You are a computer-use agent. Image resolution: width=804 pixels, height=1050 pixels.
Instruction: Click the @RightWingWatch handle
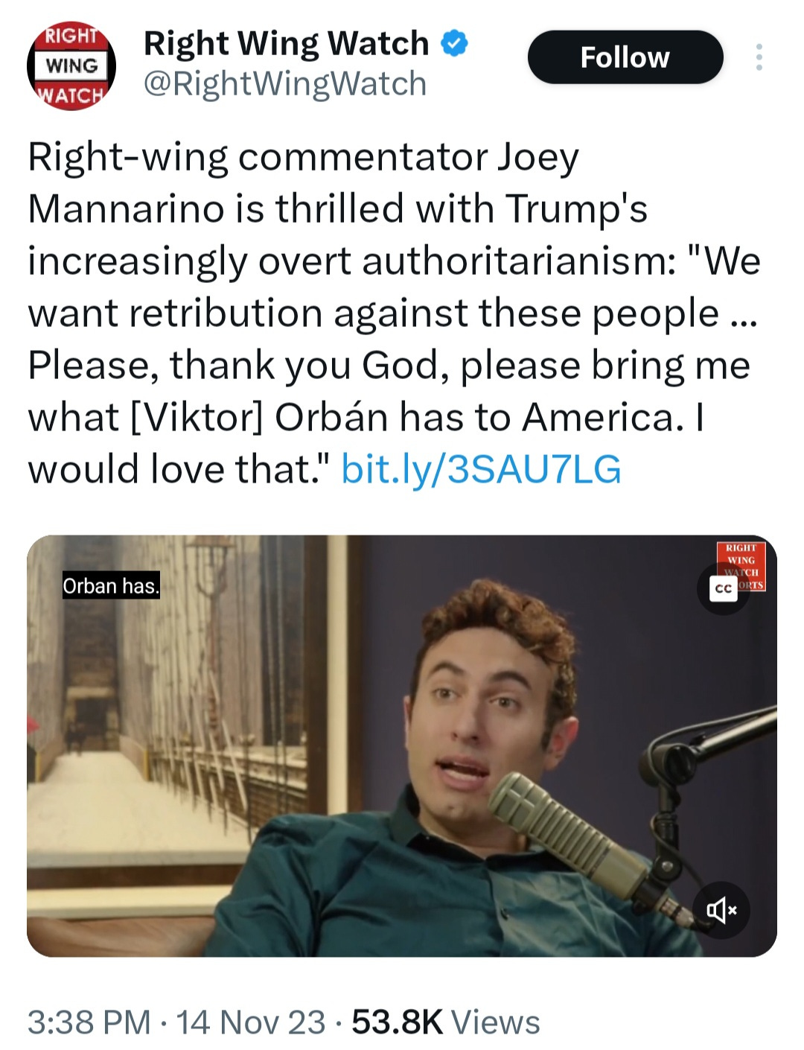pos(284,83)
